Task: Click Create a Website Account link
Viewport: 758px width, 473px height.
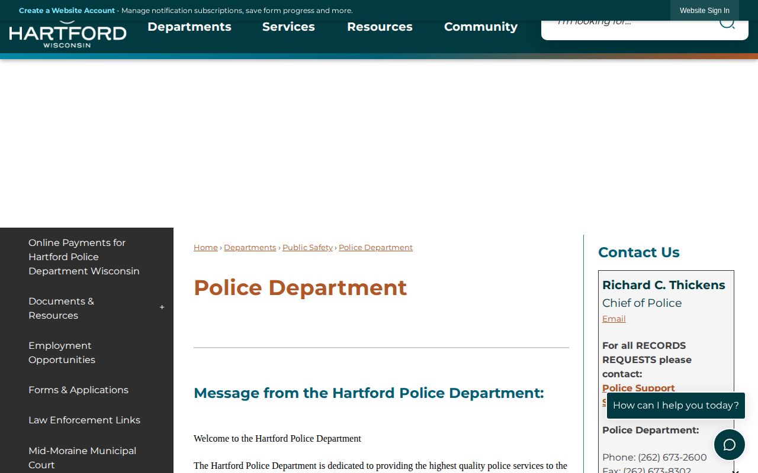Action: coord(67,11)
